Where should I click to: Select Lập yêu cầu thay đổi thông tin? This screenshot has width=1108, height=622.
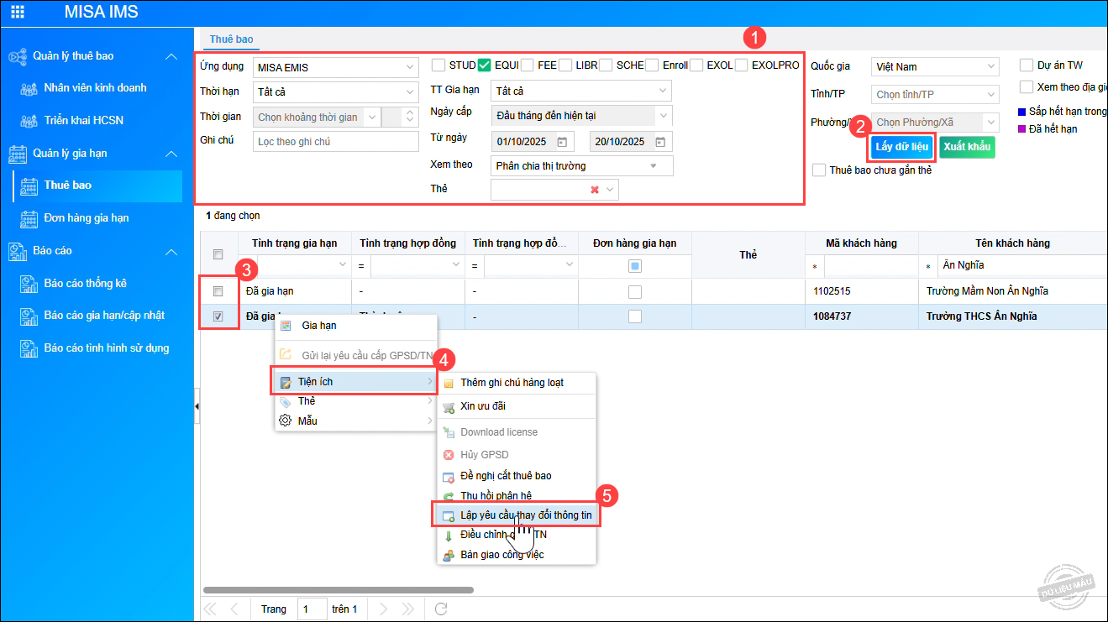[525, 515]
